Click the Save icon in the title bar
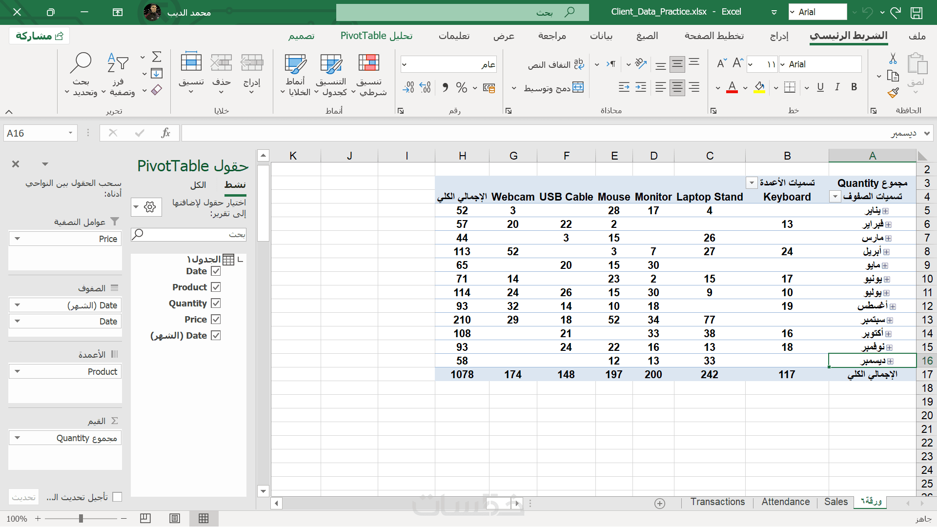The image size is (937, 527). point(916,12)
